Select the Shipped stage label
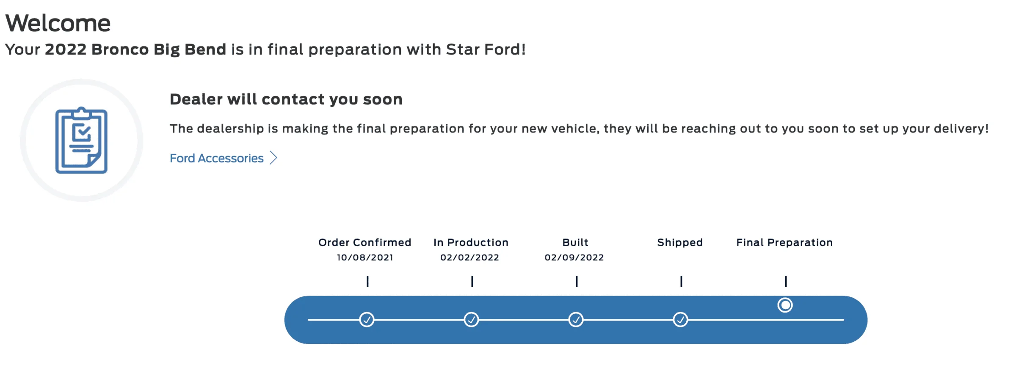The height and width of the screenshot is (373, 1016). click(x=680, y=243)
